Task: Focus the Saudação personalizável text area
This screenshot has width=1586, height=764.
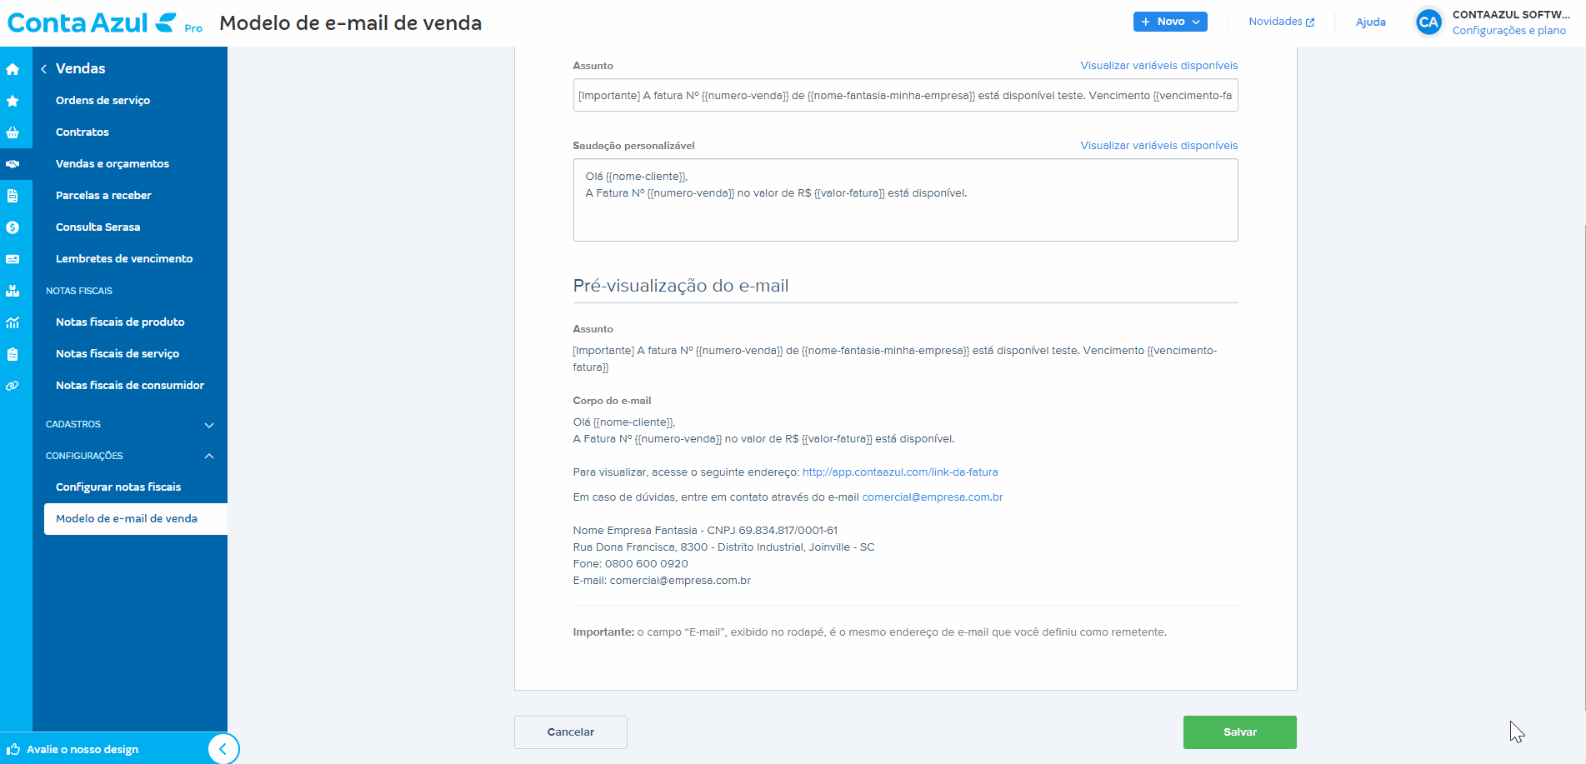Action: pyautogui.click(x=905, y=200)
